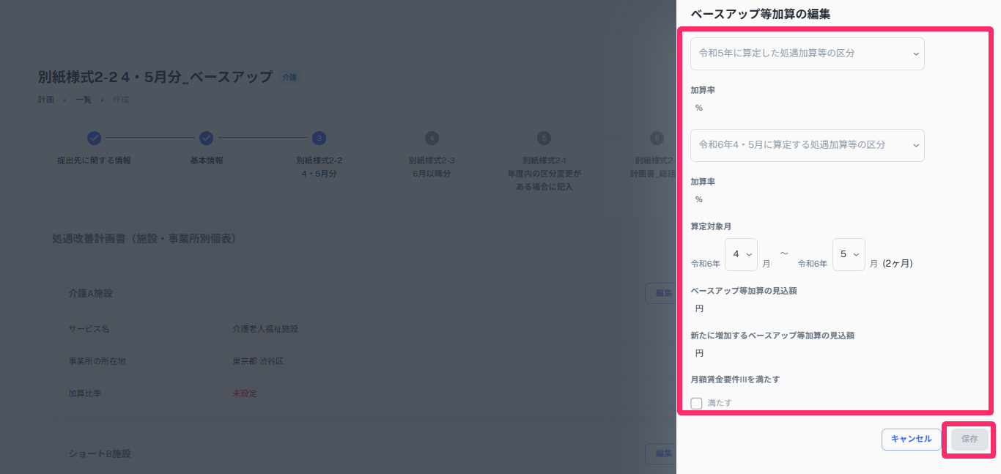
Task: Open end month dropdown showing 5
Action: point(849,254)
